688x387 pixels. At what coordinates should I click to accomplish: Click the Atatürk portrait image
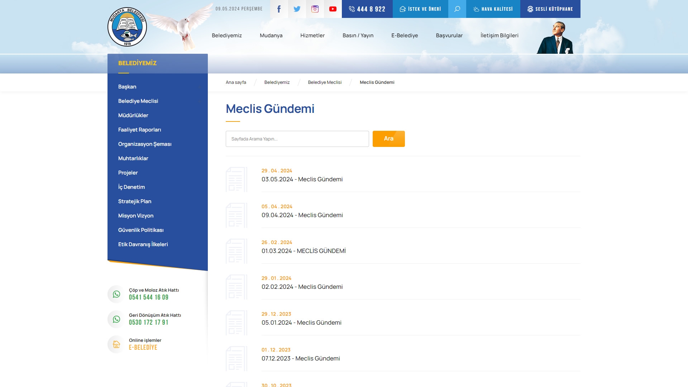click(x=555, y=37)
